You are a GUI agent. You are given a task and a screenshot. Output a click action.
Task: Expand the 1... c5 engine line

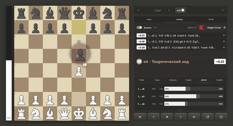224,42
